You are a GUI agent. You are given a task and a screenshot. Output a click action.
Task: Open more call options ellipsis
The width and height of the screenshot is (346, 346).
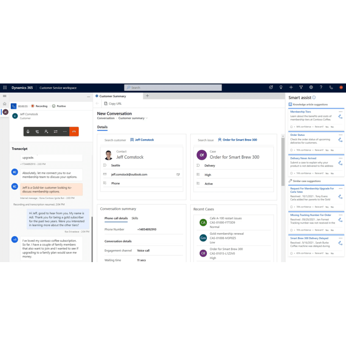[64, 131]
